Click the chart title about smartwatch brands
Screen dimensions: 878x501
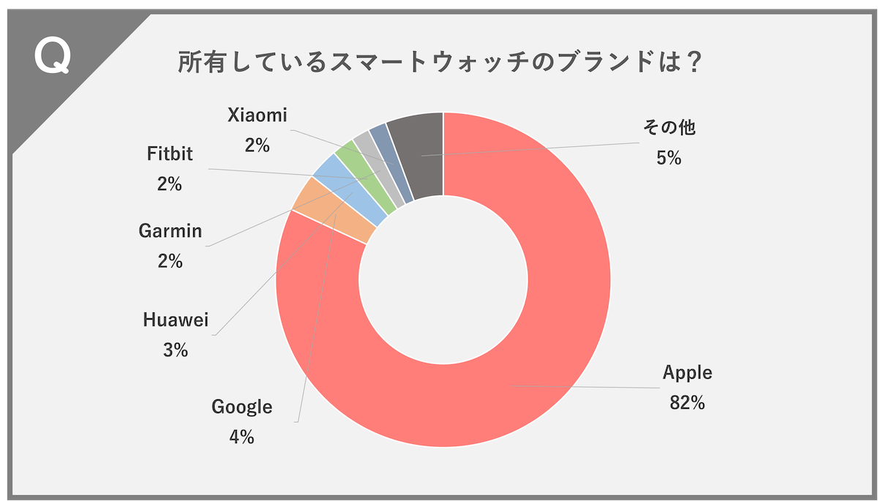click(440, 62)
